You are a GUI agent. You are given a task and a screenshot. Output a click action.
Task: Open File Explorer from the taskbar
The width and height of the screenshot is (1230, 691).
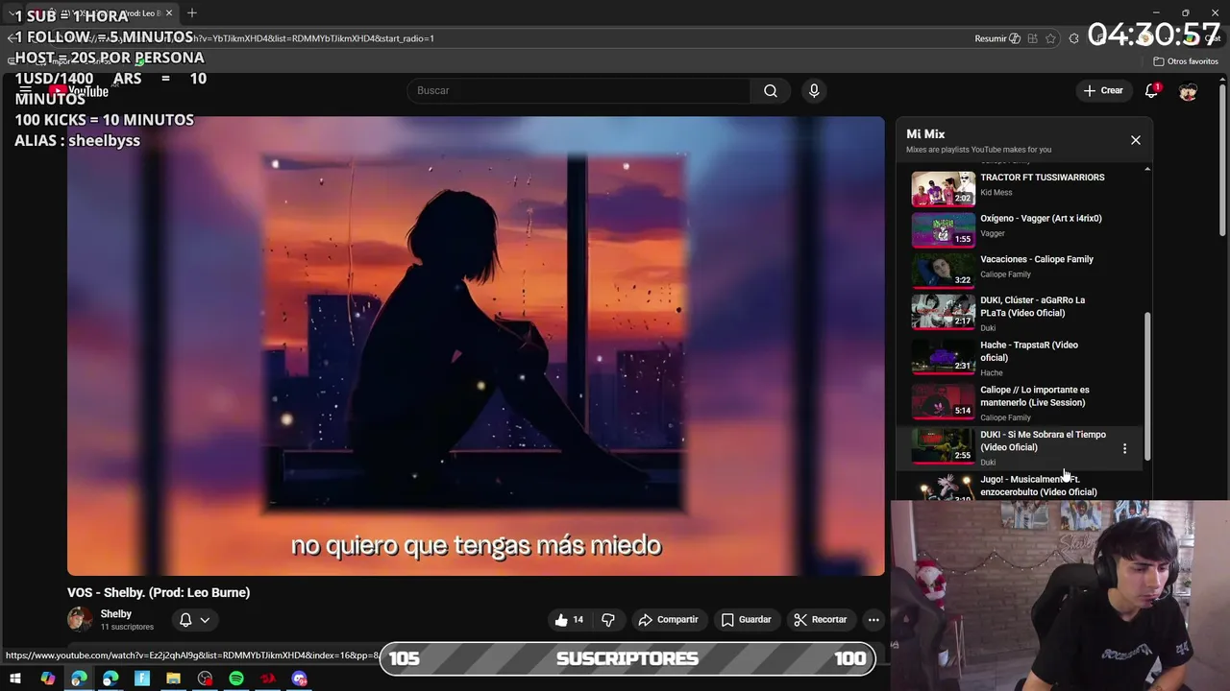[173, 679]
